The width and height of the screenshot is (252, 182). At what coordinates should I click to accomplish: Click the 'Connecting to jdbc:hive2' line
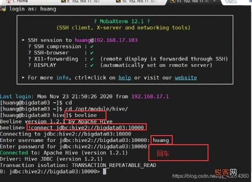pos(66,134)
